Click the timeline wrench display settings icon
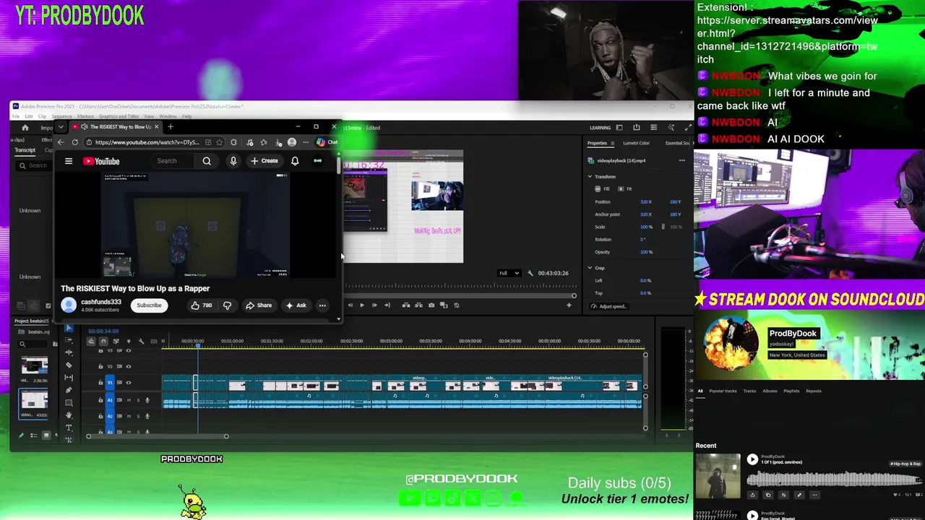The width and height of the screenshot is (925, 520). tap(141, 341)
